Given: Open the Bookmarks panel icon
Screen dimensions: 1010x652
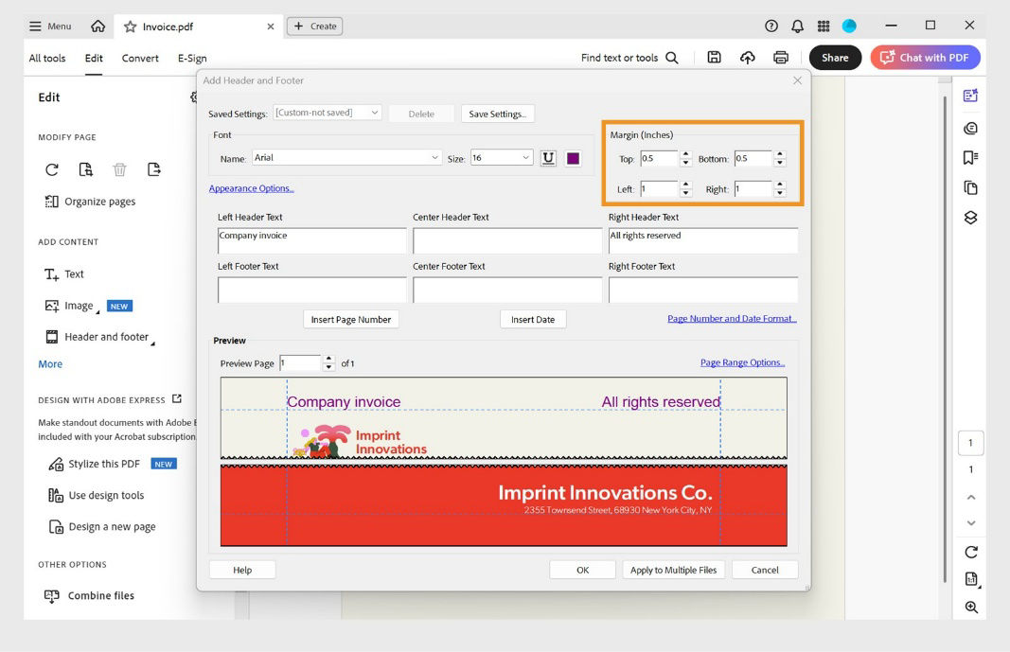Looking at the screenshot, I should coord(969,156).
